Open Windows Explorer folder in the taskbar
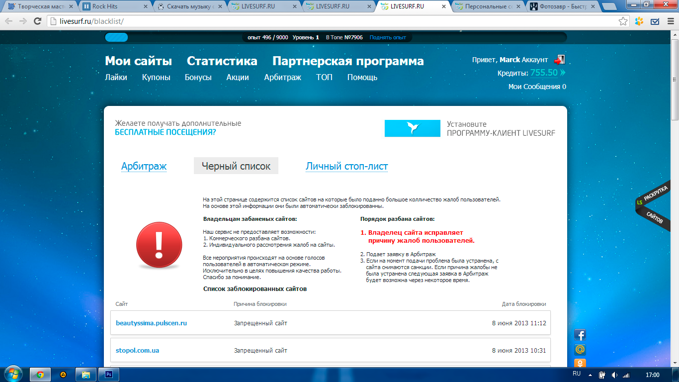The image size is (679, 382). pyautogui.click(x=85, y=375)
